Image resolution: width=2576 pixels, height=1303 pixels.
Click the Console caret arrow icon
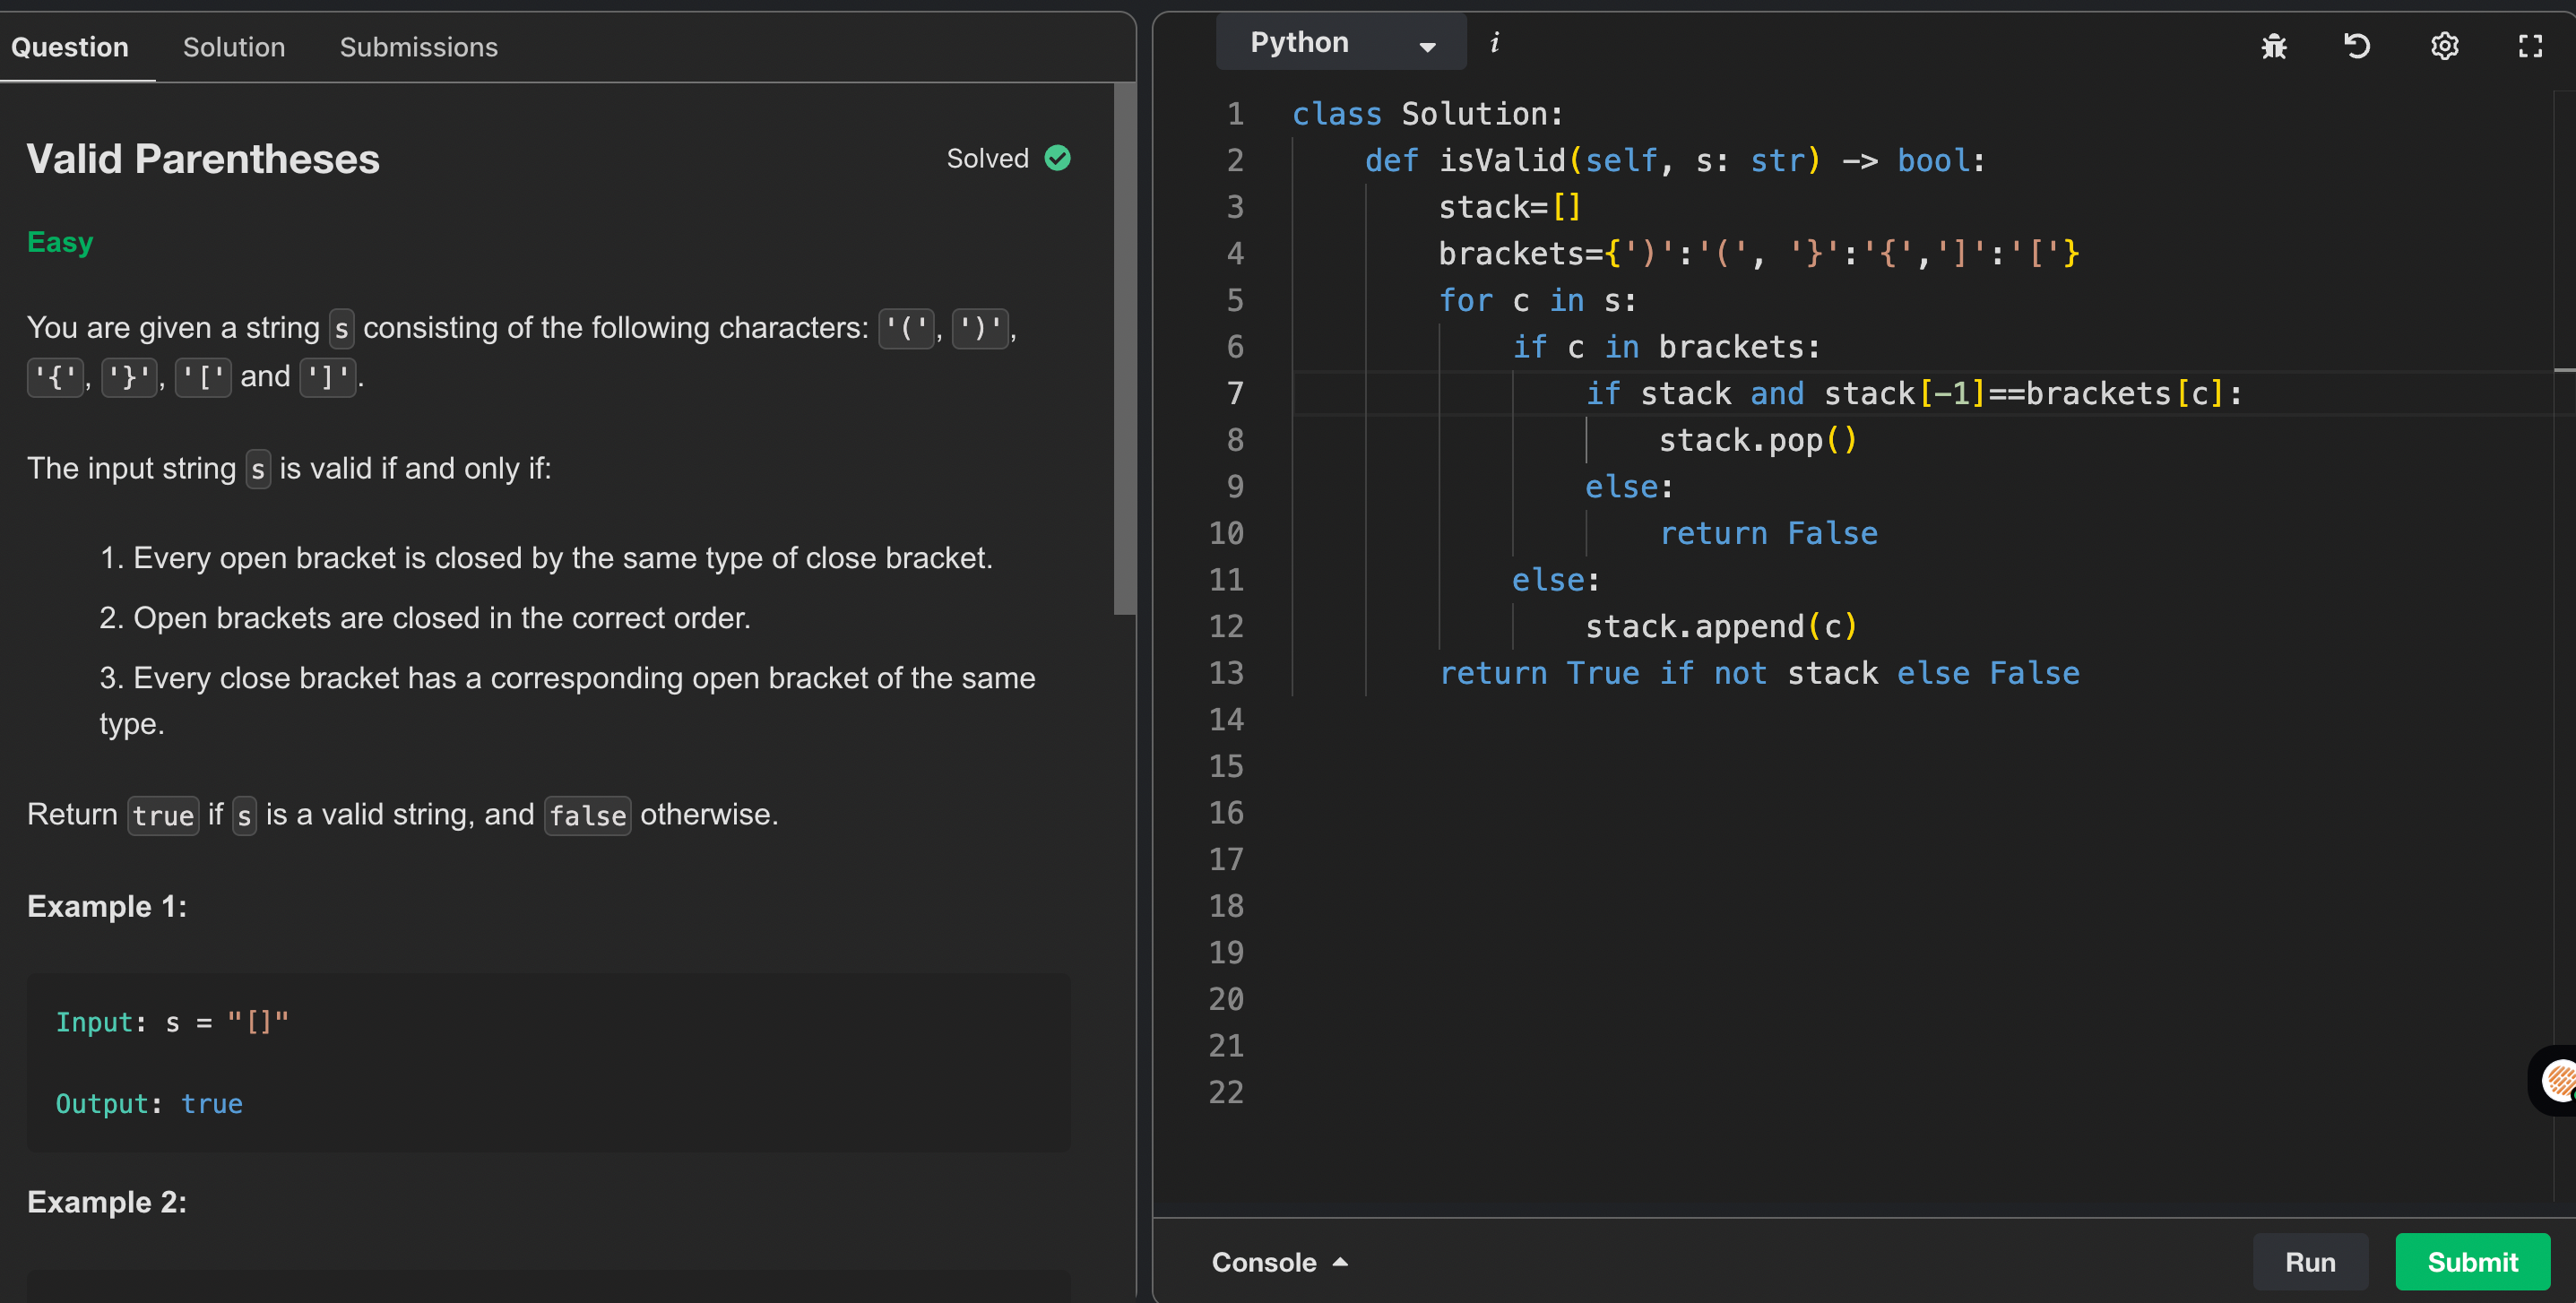[1340, 1262]
